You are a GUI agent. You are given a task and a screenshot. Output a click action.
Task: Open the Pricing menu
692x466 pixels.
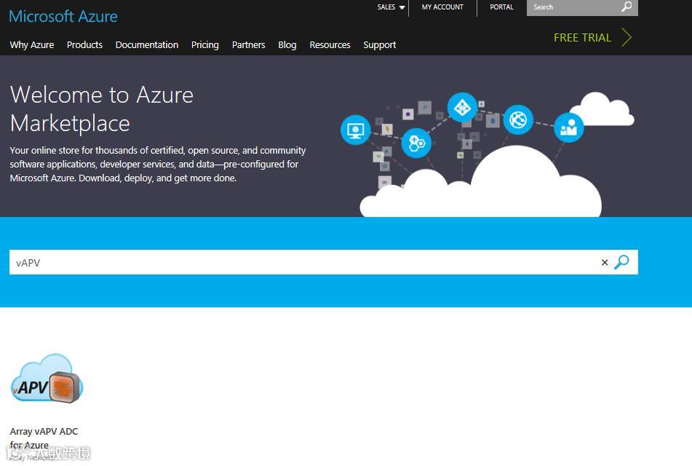tap(204, 44)
